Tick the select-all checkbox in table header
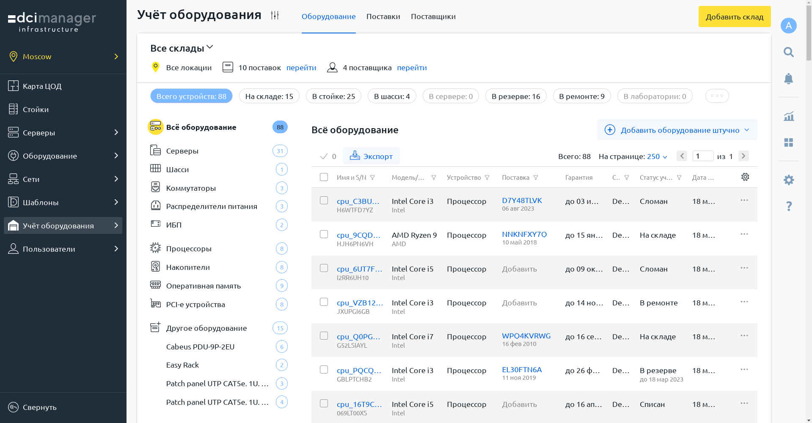 point(324,177)
